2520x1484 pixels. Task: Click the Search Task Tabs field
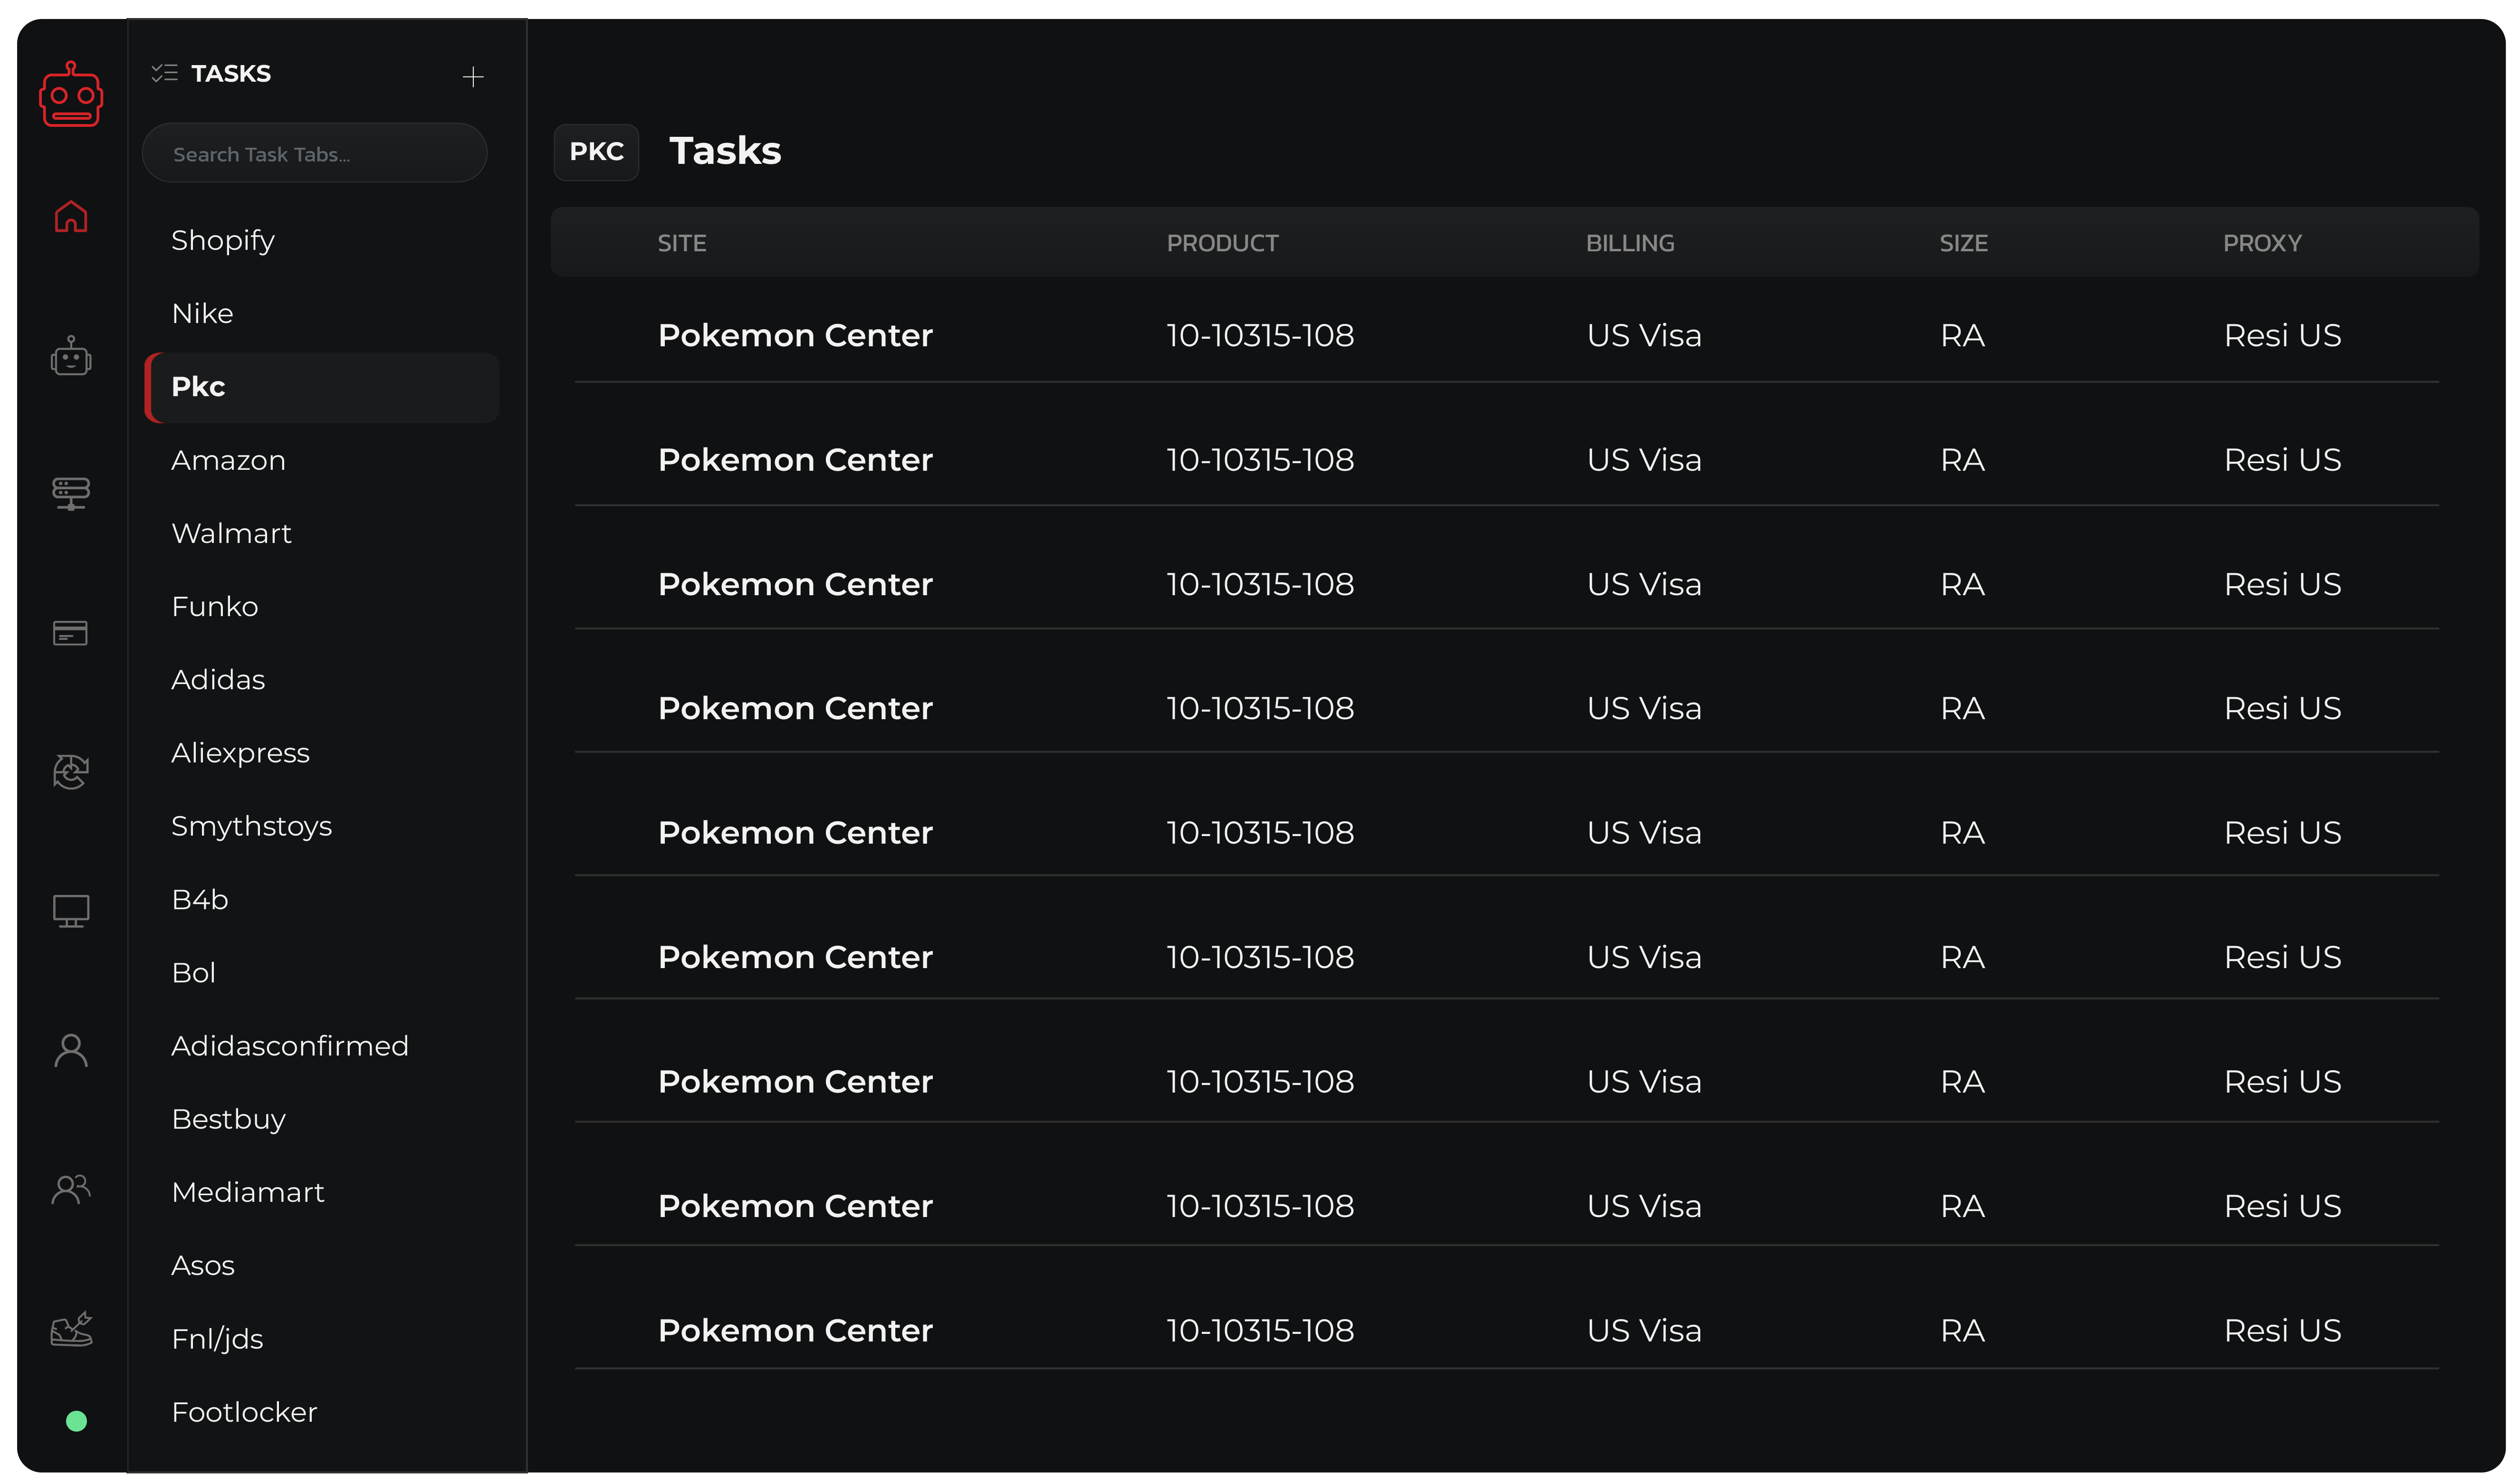pyautogui.click(x=314, y=154)
